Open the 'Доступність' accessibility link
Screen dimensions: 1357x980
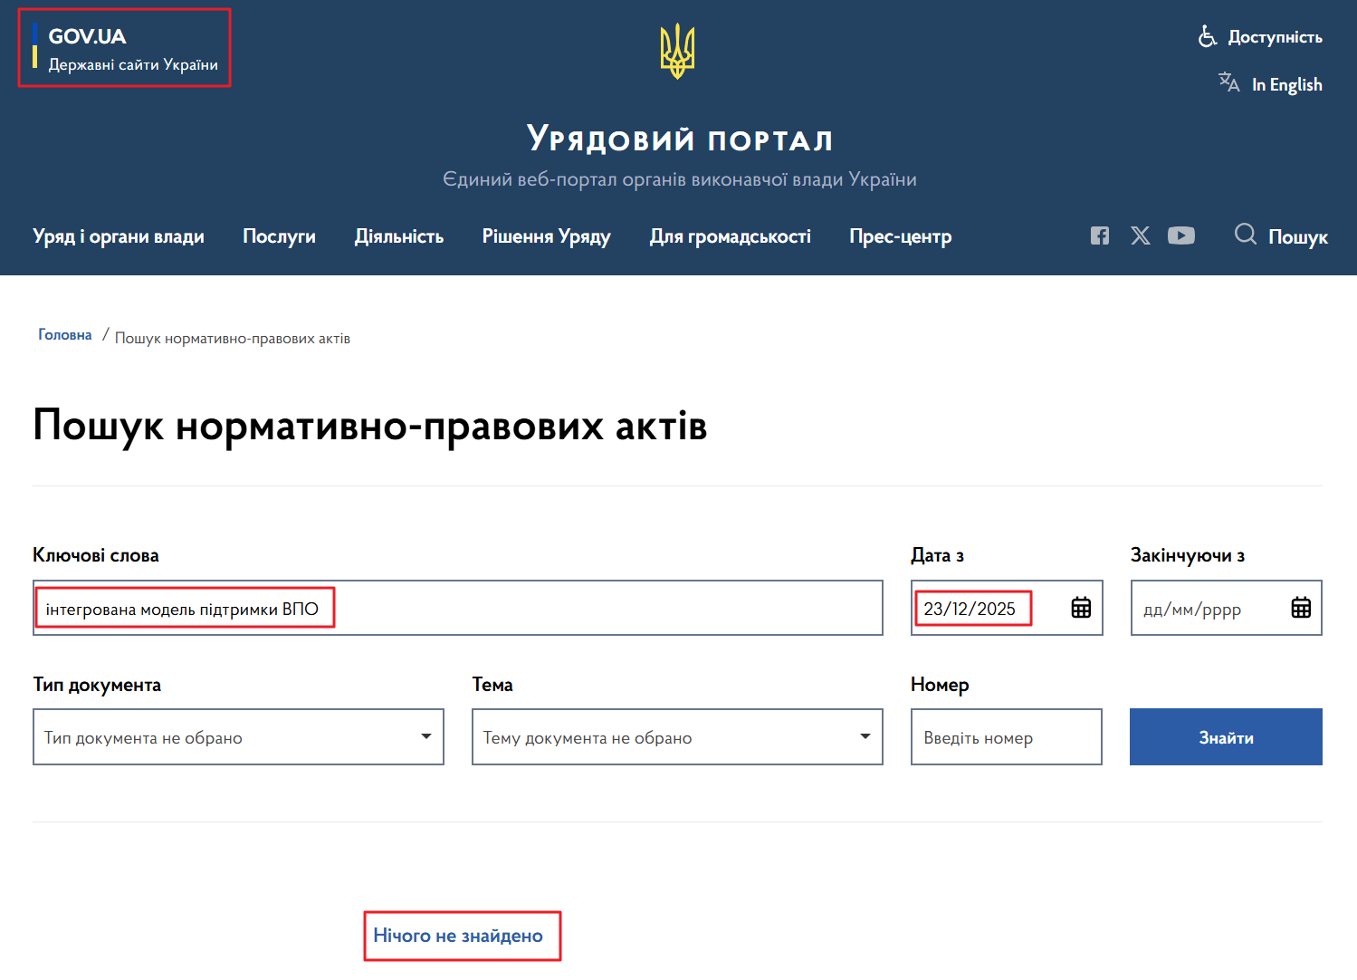[x=1275, y=37]
